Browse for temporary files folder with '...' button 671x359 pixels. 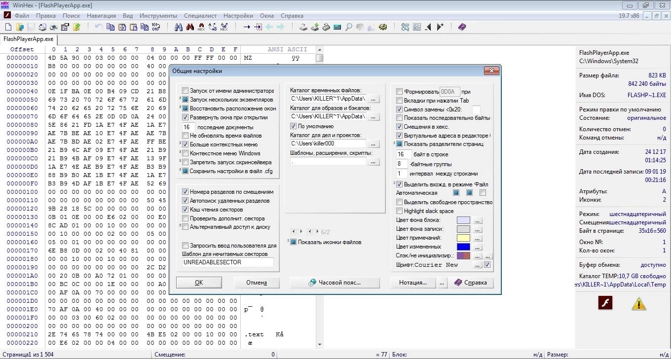click(374, 99)
